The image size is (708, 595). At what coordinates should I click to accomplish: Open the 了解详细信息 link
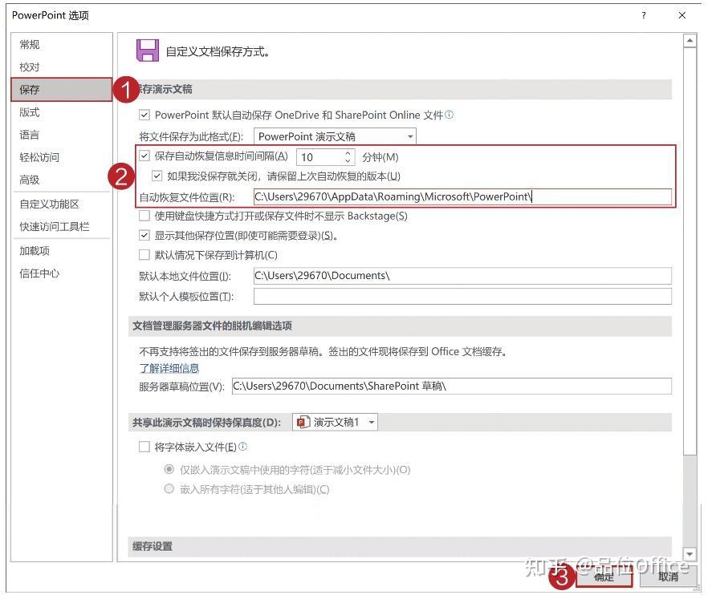pyautogui.click(x=169, y=368)
